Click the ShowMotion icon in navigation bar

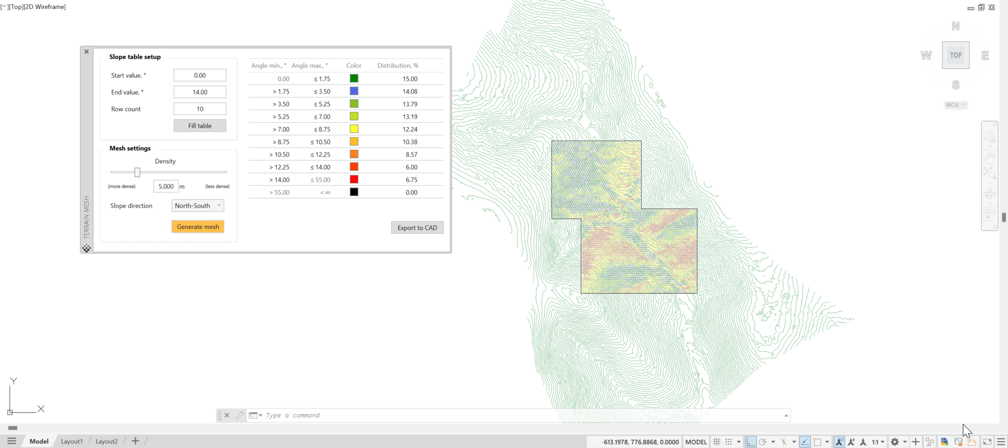tap(990, 215)
